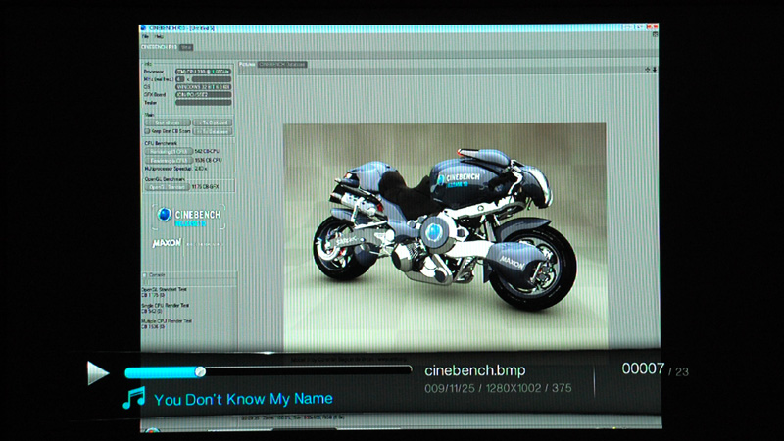Click the Cinebench app icon in the title bar
The height and width of the screenshot is (441, 784).
coord(143,28)
